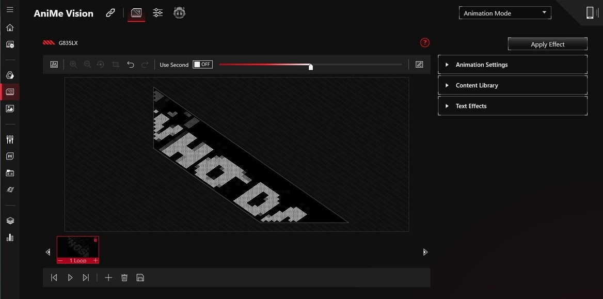Image resolution: width=603 pixels, height=299 pixels.
Task: Expand Content Library section
Action: click(512, 85)
